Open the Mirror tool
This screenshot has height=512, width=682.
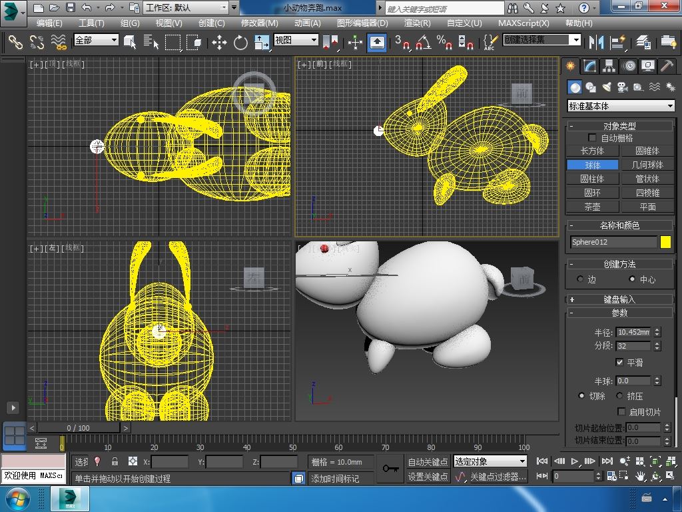596,42
